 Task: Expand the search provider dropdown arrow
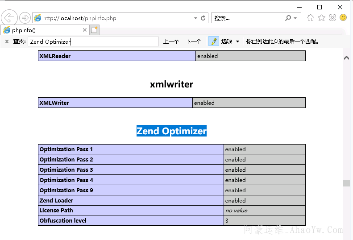coord(295,18)
